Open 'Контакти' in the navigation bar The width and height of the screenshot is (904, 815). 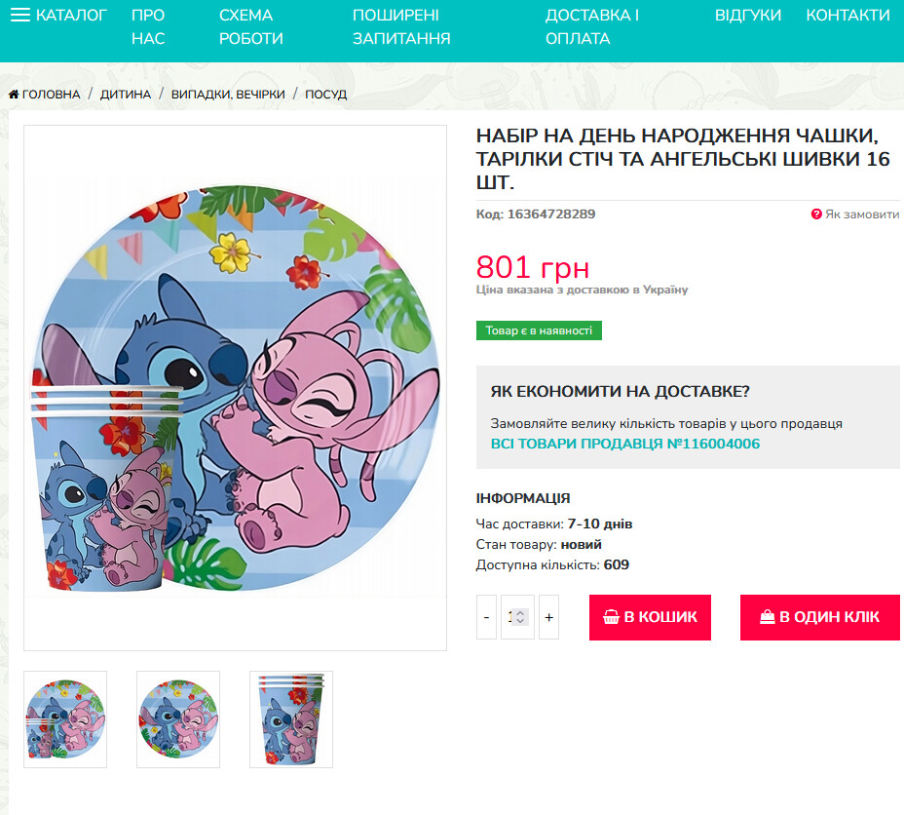pos(847,16)
